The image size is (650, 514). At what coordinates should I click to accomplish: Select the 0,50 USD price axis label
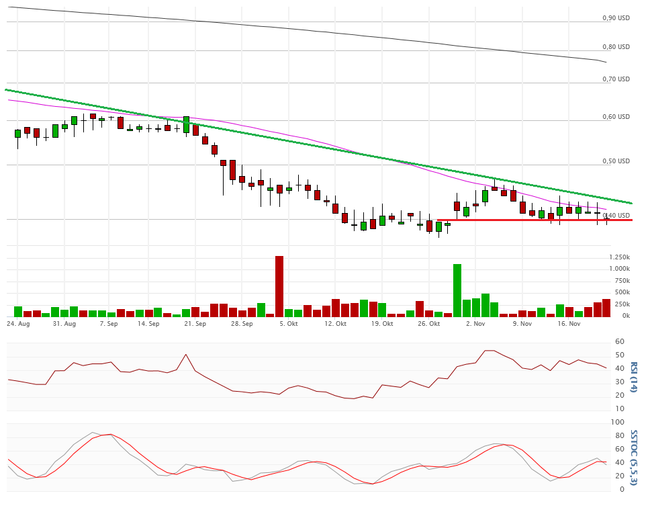(x=616, y=161)
